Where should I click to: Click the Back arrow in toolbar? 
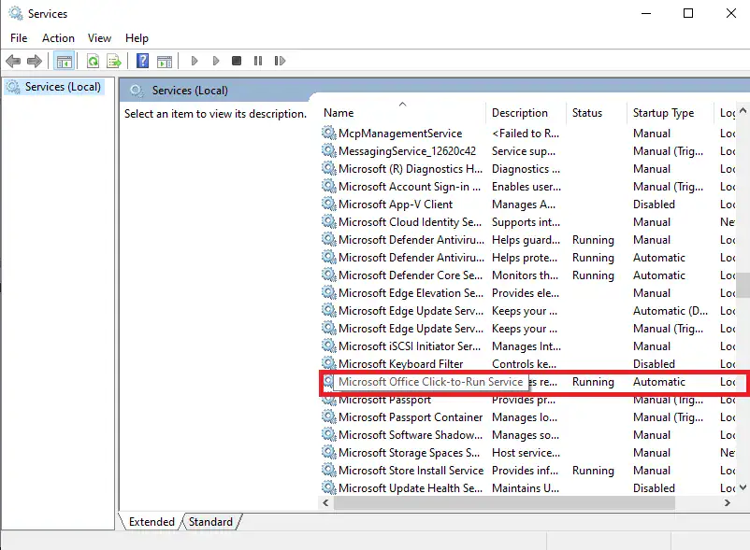point(13,62)
